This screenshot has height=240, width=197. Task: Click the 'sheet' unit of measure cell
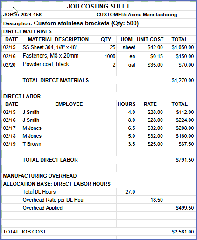(127, 47)
